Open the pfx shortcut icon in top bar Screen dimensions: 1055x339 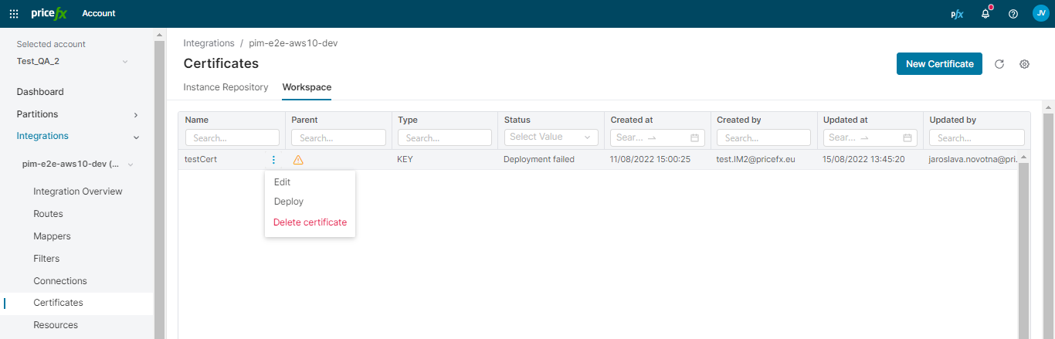[x=957, y=14]
